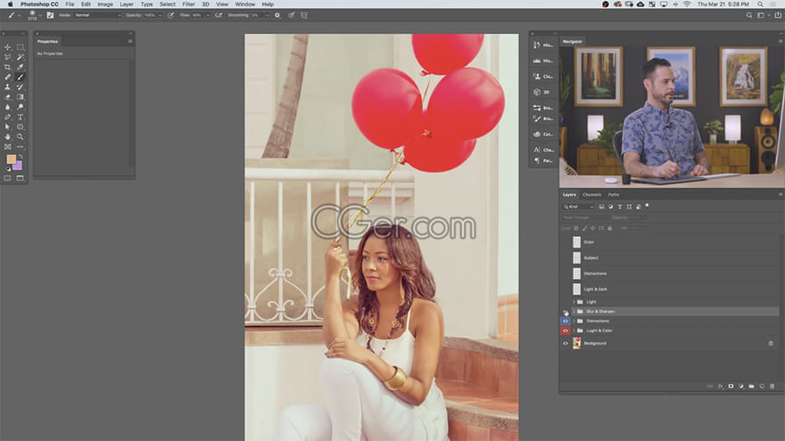Open smoothing options gear
The image size is (785, 441).
tap(277, 15)
